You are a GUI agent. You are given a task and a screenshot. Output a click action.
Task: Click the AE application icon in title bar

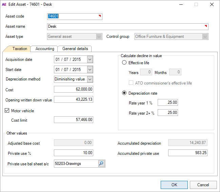click(x=5, y=5)
